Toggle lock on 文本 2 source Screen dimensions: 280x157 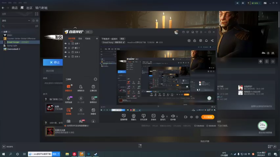tap(69, 52)
